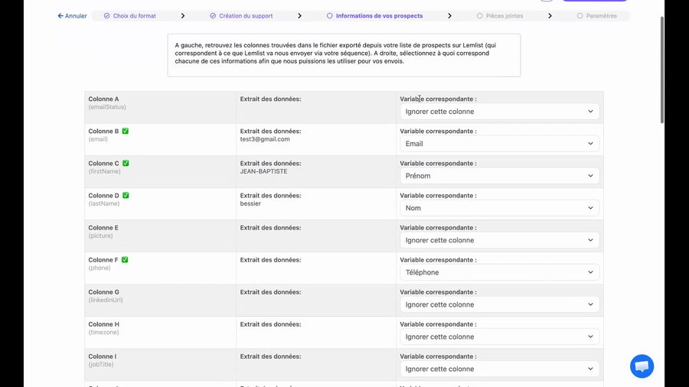
Task: Click chevron after Pièces jointes
Action: [x=550, y=16]
